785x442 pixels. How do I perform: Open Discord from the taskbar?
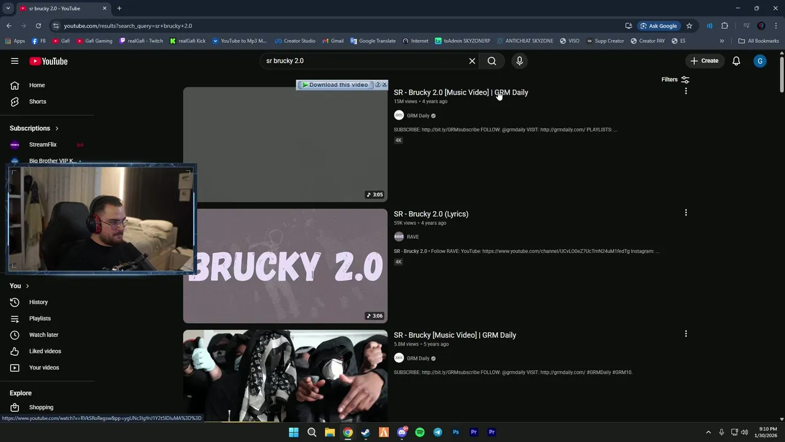(x=402, y=432)
